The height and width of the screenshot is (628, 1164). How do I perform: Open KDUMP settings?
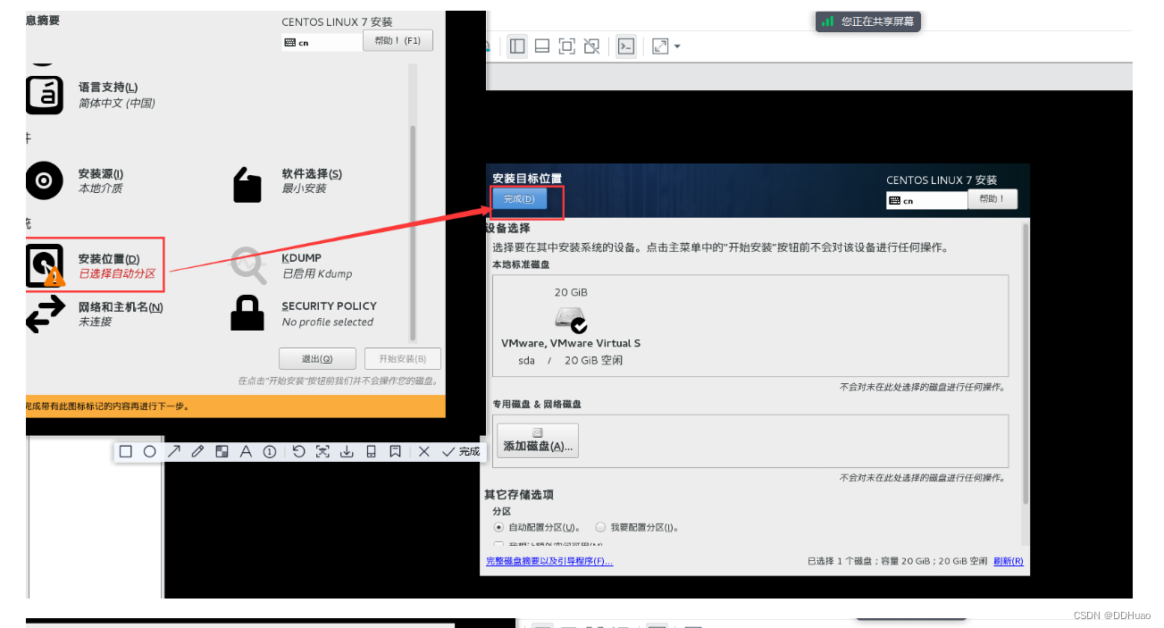point(292,265)
